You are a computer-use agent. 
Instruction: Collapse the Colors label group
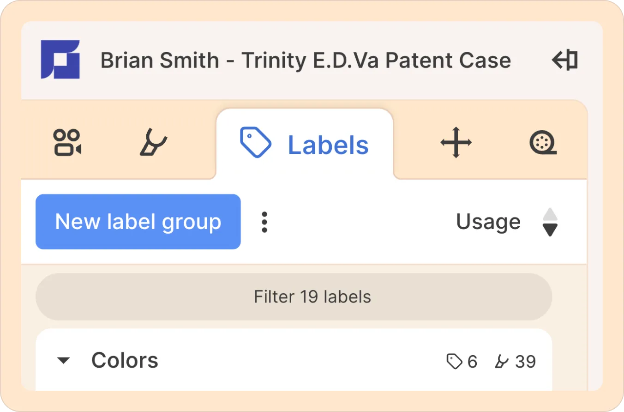63,361
